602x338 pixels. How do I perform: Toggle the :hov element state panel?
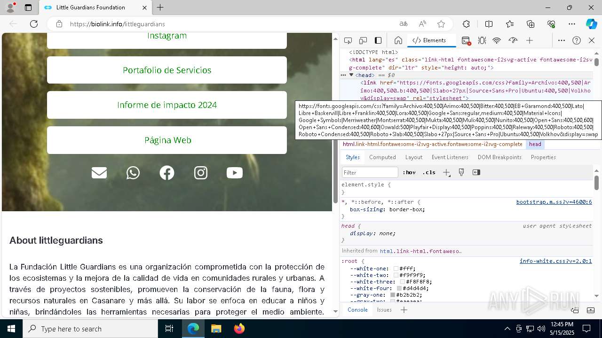click(409, 172)
